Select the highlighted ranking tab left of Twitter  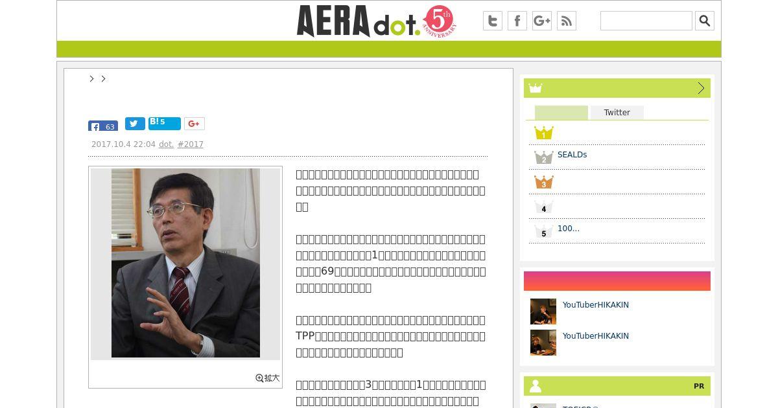tap(561, 113)
